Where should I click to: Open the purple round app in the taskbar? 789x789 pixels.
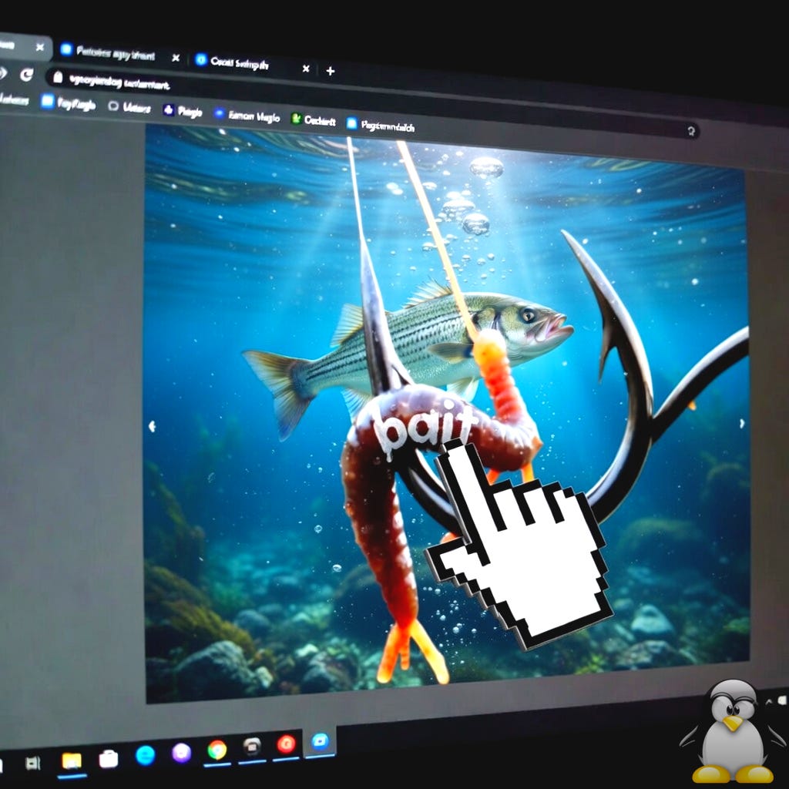click(x=181, y=753)
